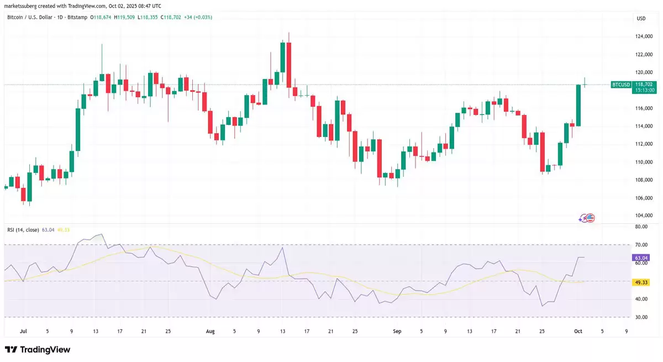663x362 pixels.
Task: Select the Oct label on the date axis
Action: pyautogui.click(x=578, y=331)
